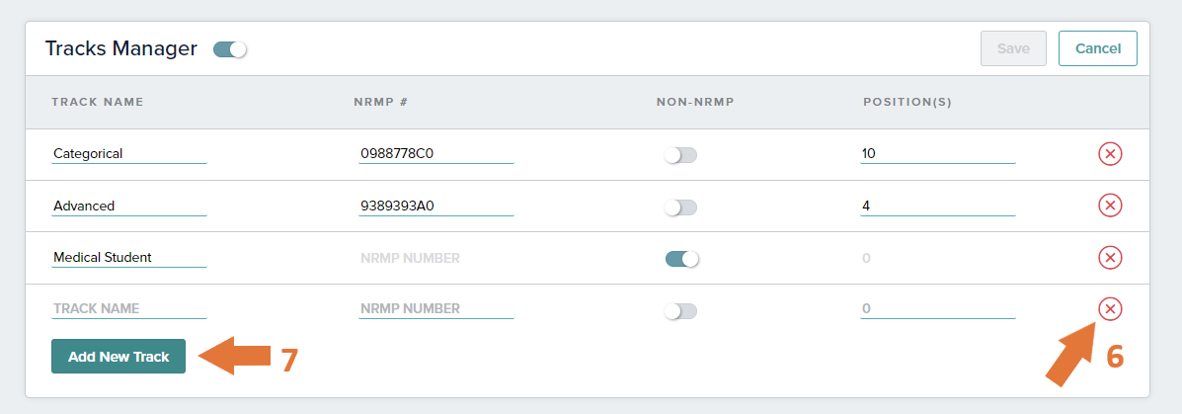Enable Non-NRMP for Categorical track

tap(680, 154)
